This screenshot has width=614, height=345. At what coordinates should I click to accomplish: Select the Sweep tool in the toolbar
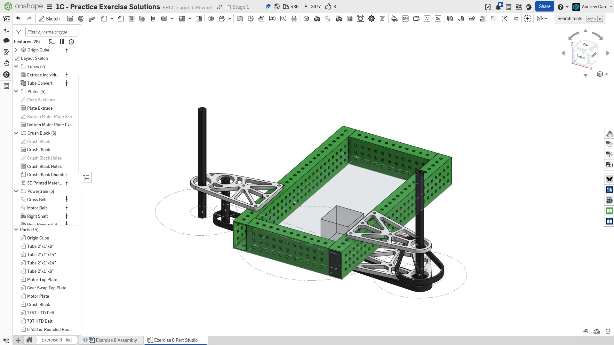pos(92,19)
